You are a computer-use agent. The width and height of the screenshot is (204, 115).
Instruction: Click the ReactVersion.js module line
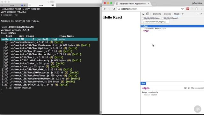point(38,82)
